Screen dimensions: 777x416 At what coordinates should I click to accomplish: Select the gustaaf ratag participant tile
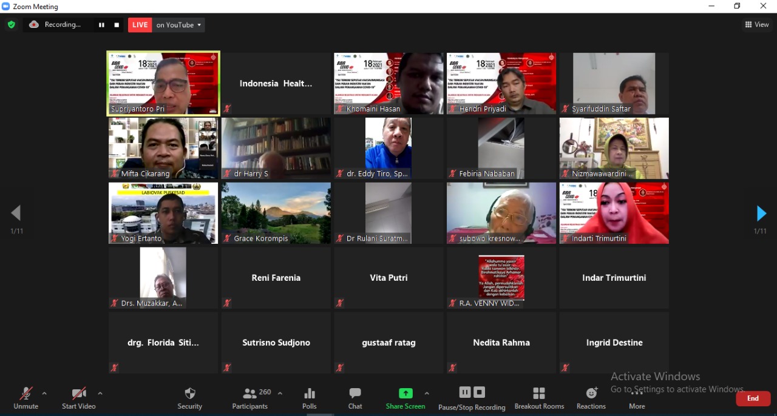tap(389, 343)
